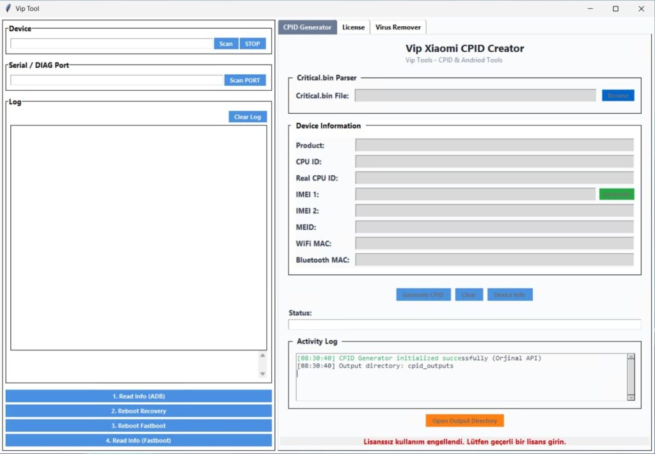This screenshot has height=454, width=655.
Task: Click the green Generate button beside IMEI 1
Action: pos(616,194)
